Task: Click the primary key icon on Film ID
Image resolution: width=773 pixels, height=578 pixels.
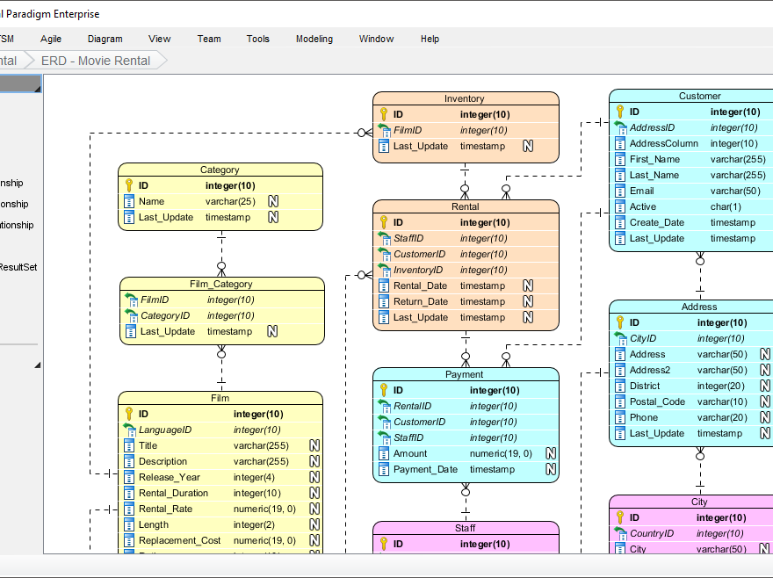Action: (129, 414)
